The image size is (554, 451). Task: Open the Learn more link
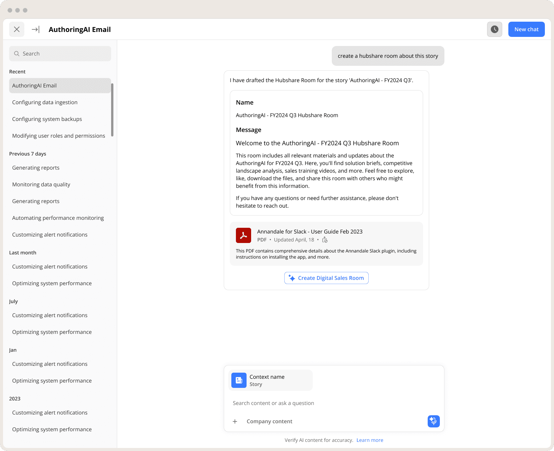[370, 440]
